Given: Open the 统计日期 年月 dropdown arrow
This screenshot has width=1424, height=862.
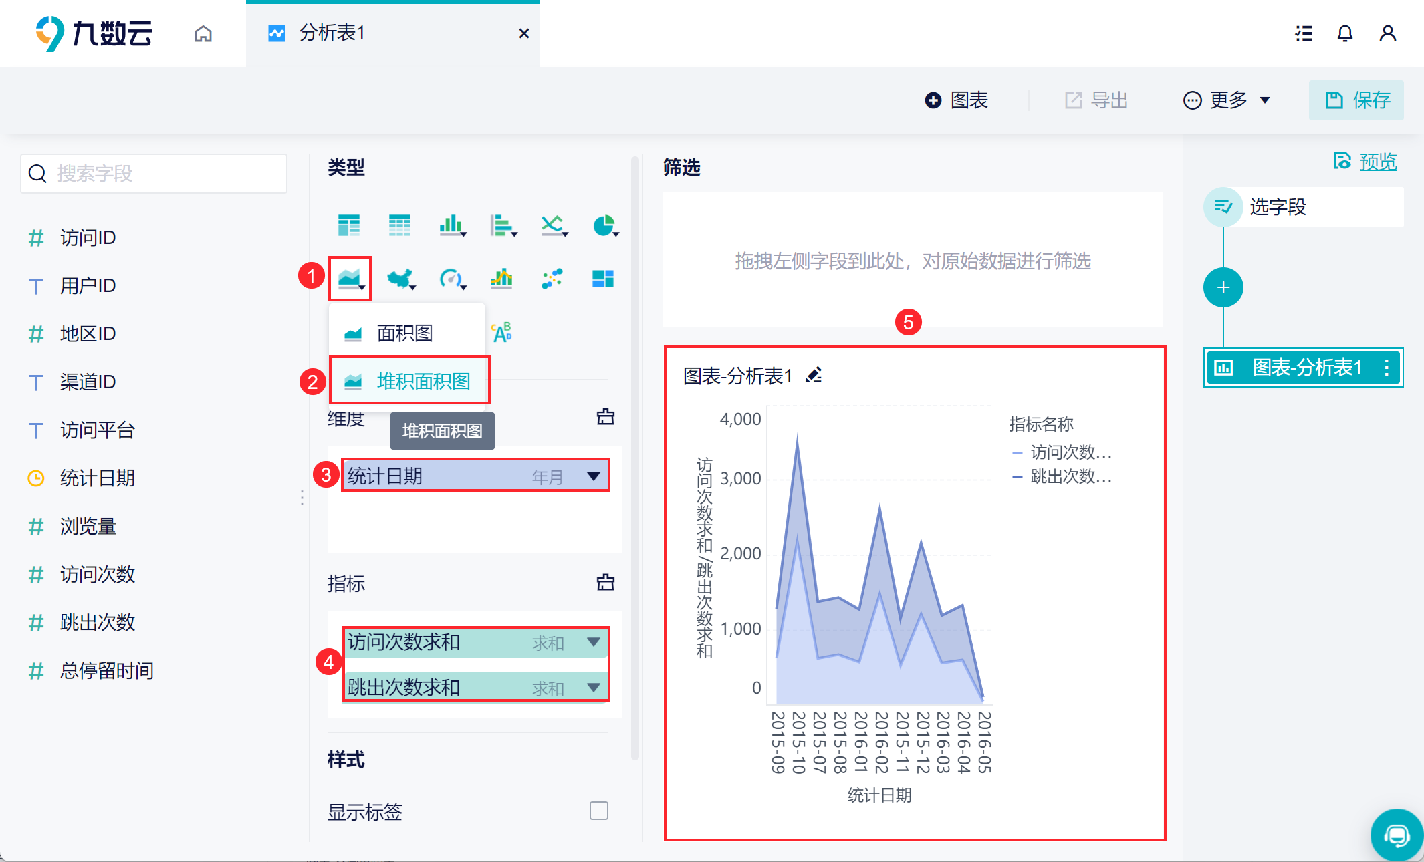Looking at the screenshot, I should click(593, 476).
